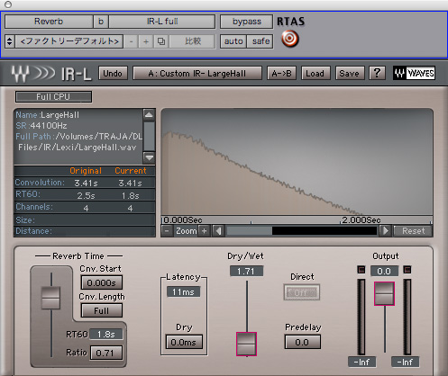
Task: Click the info panel scroll up arrow
Action: [x=149, y=114]
